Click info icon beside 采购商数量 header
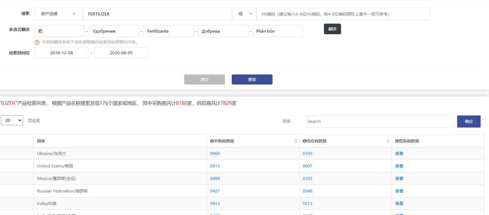This screenshot has width=489, height=215. tap(212, 141)
